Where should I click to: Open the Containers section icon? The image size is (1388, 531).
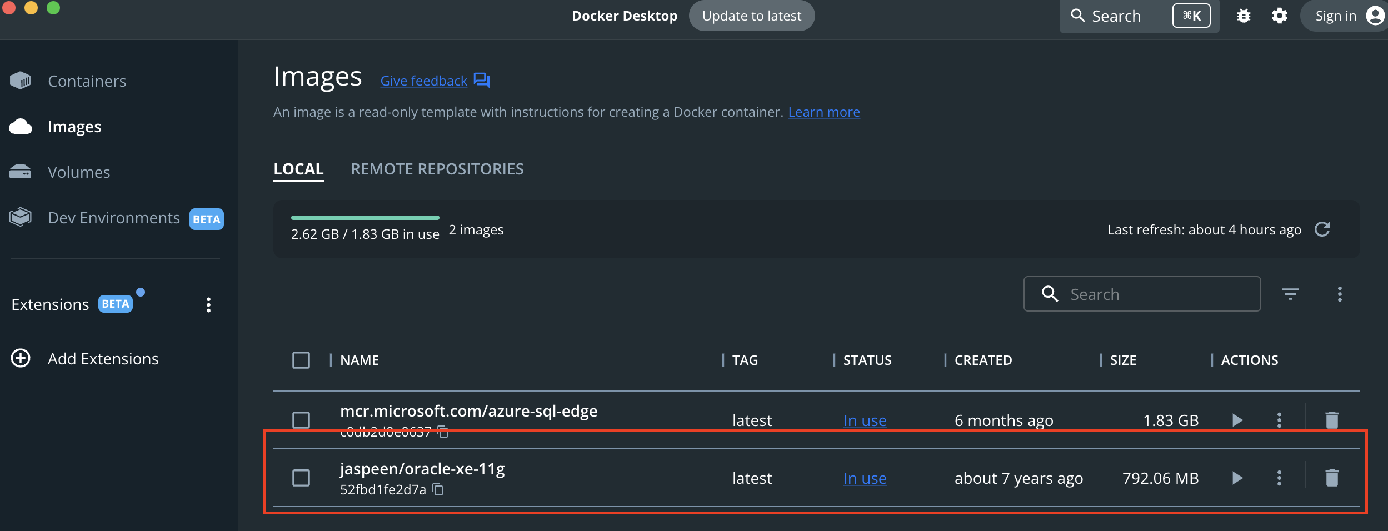click(21, 81)
